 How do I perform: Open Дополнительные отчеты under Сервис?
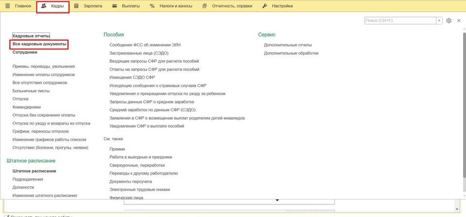click(288, 45)
